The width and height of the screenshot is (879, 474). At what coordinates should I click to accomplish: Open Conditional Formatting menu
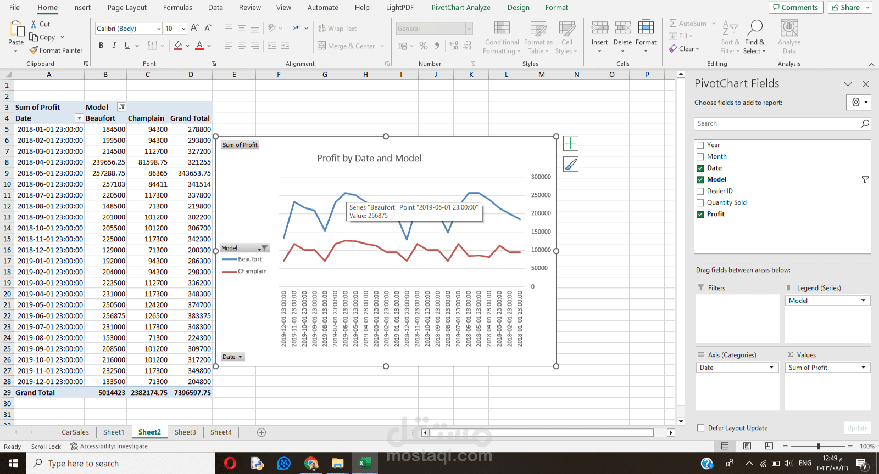502,38
